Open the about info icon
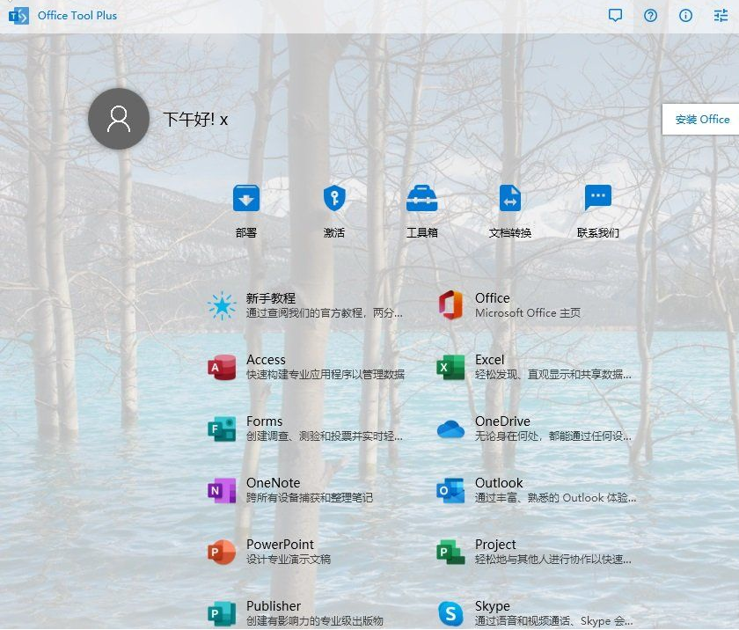 tap(685, 16)
